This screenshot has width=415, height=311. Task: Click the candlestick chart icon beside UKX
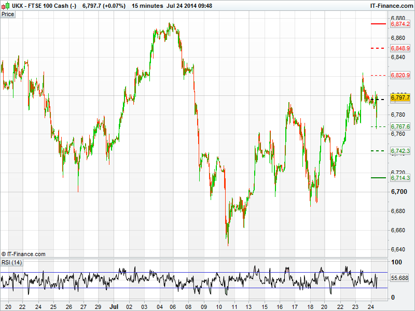pyautogui.click(x=5, y=6)
